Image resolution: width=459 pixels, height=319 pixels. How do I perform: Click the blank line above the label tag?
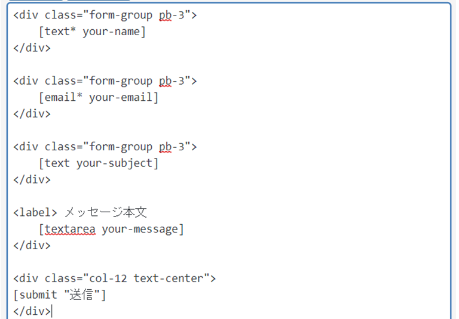pos(228,196)
